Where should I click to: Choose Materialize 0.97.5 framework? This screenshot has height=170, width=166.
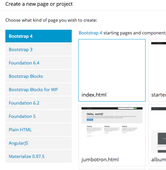[x=39, y=156]
